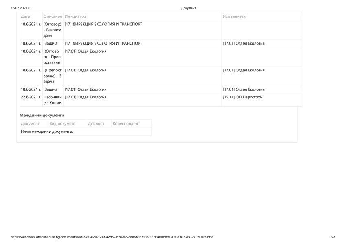Click the Описание column header
Image resolution: width=346 pixels, height=245 pixels.
point(53,16)
